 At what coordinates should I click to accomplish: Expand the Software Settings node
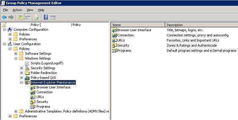16,54
